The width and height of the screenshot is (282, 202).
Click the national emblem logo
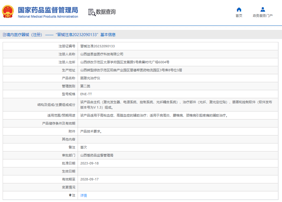point(8,12)
